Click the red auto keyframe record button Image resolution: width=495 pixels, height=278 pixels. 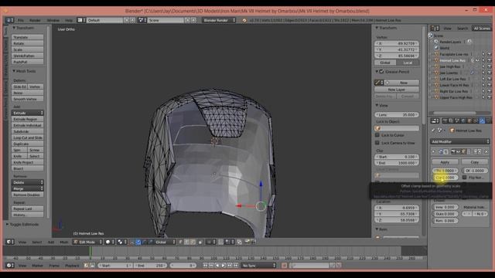pos(284,266)
